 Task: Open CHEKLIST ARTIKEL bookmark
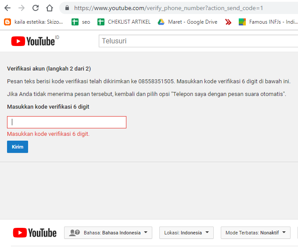click(124, 22)
